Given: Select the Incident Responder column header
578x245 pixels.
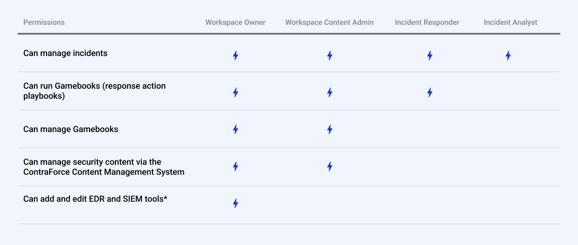Looking at the screenshot, I should tap(427, 22).
